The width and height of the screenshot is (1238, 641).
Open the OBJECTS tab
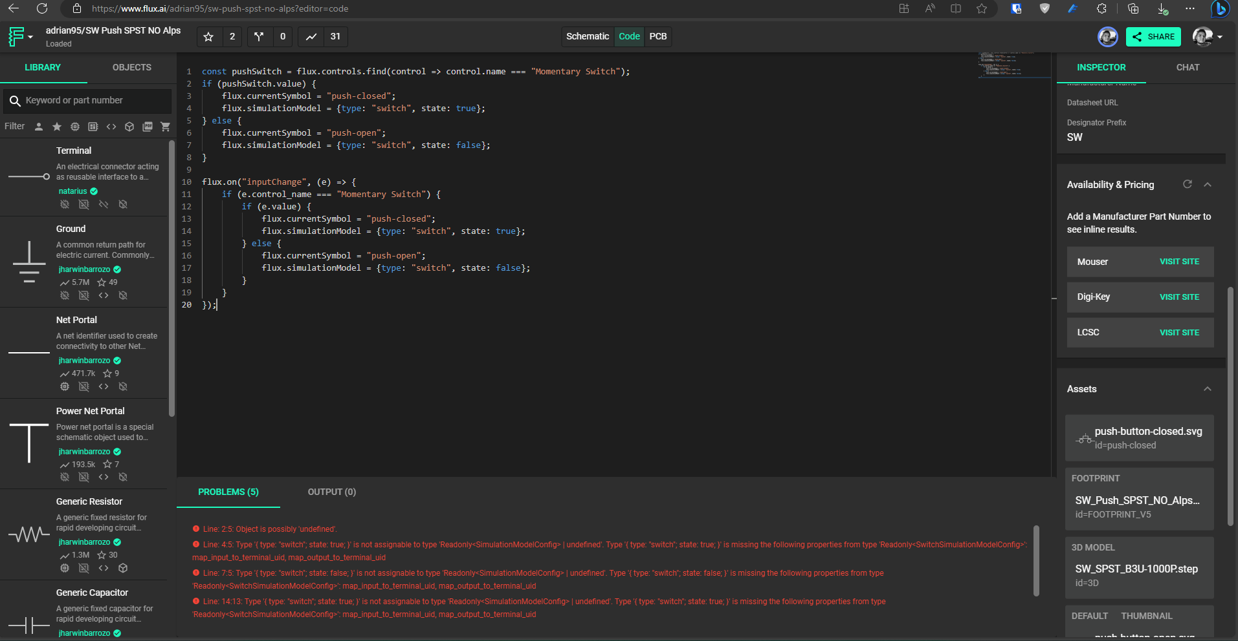coord(132,67)
